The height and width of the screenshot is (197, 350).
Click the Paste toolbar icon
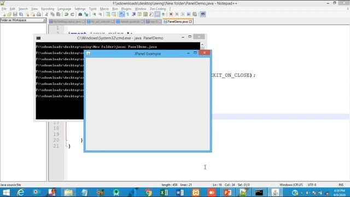[x=59, y=14]
